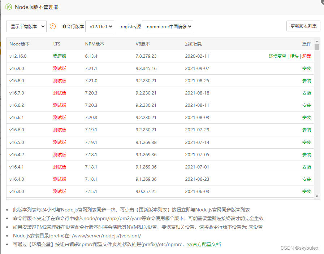Click V8 version 9.0.257.25 cell
The image size is (324, 254).
(146, 192)
